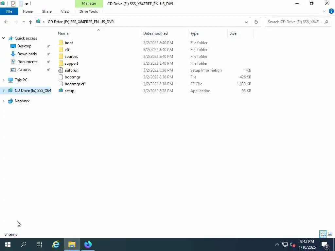The image size is (335, 251).
Task: Select the support folder icon
Action: click(61, 63)
